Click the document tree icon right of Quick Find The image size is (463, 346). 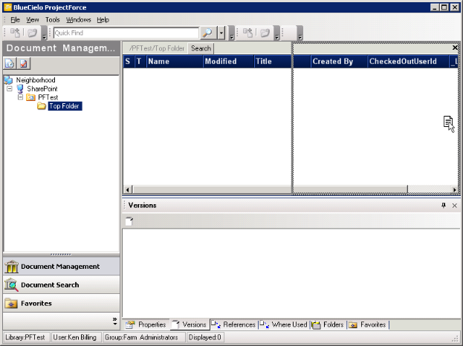click(x=247, y=33)
